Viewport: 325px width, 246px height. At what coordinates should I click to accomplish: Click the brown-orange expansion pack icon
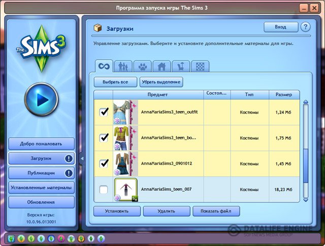point(81,239)
